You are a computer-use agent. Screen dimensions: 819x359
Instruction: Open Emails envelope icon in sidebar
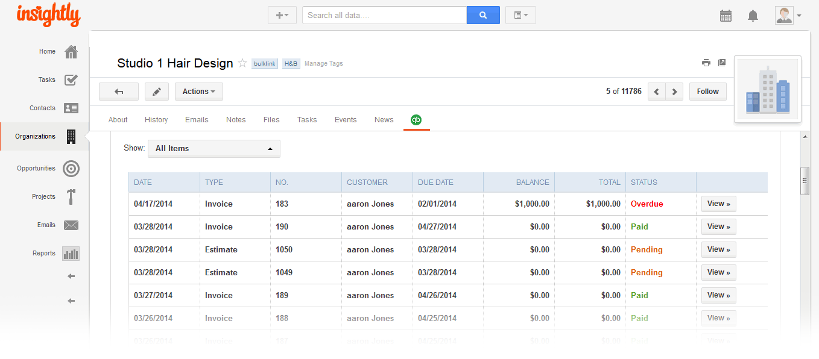click(x=71, y=225)
